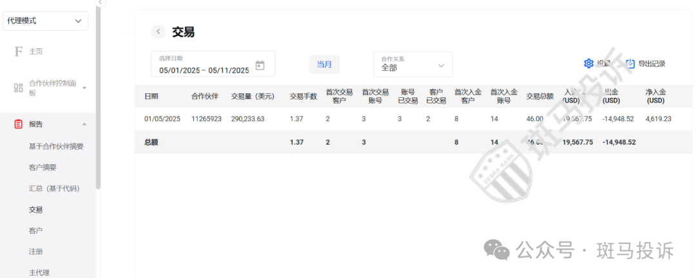This screenshot has width=696, height=278.
Task: Click the 合作伙伴控制面板 grid icon
Action: coord(18,88)
